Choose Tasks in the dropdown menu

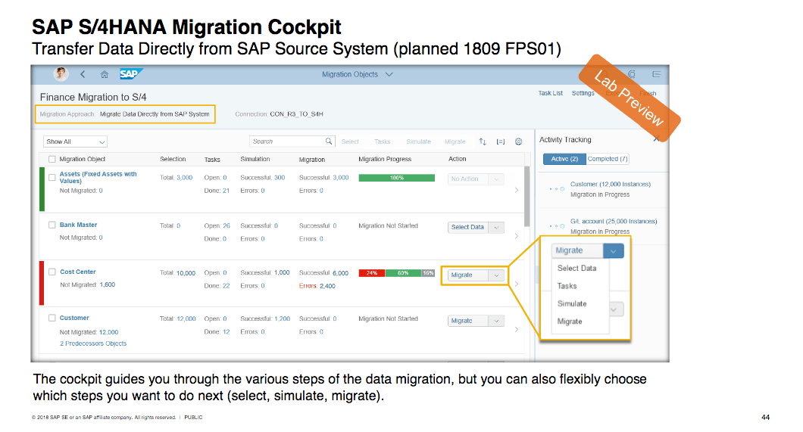coord(567,286)
